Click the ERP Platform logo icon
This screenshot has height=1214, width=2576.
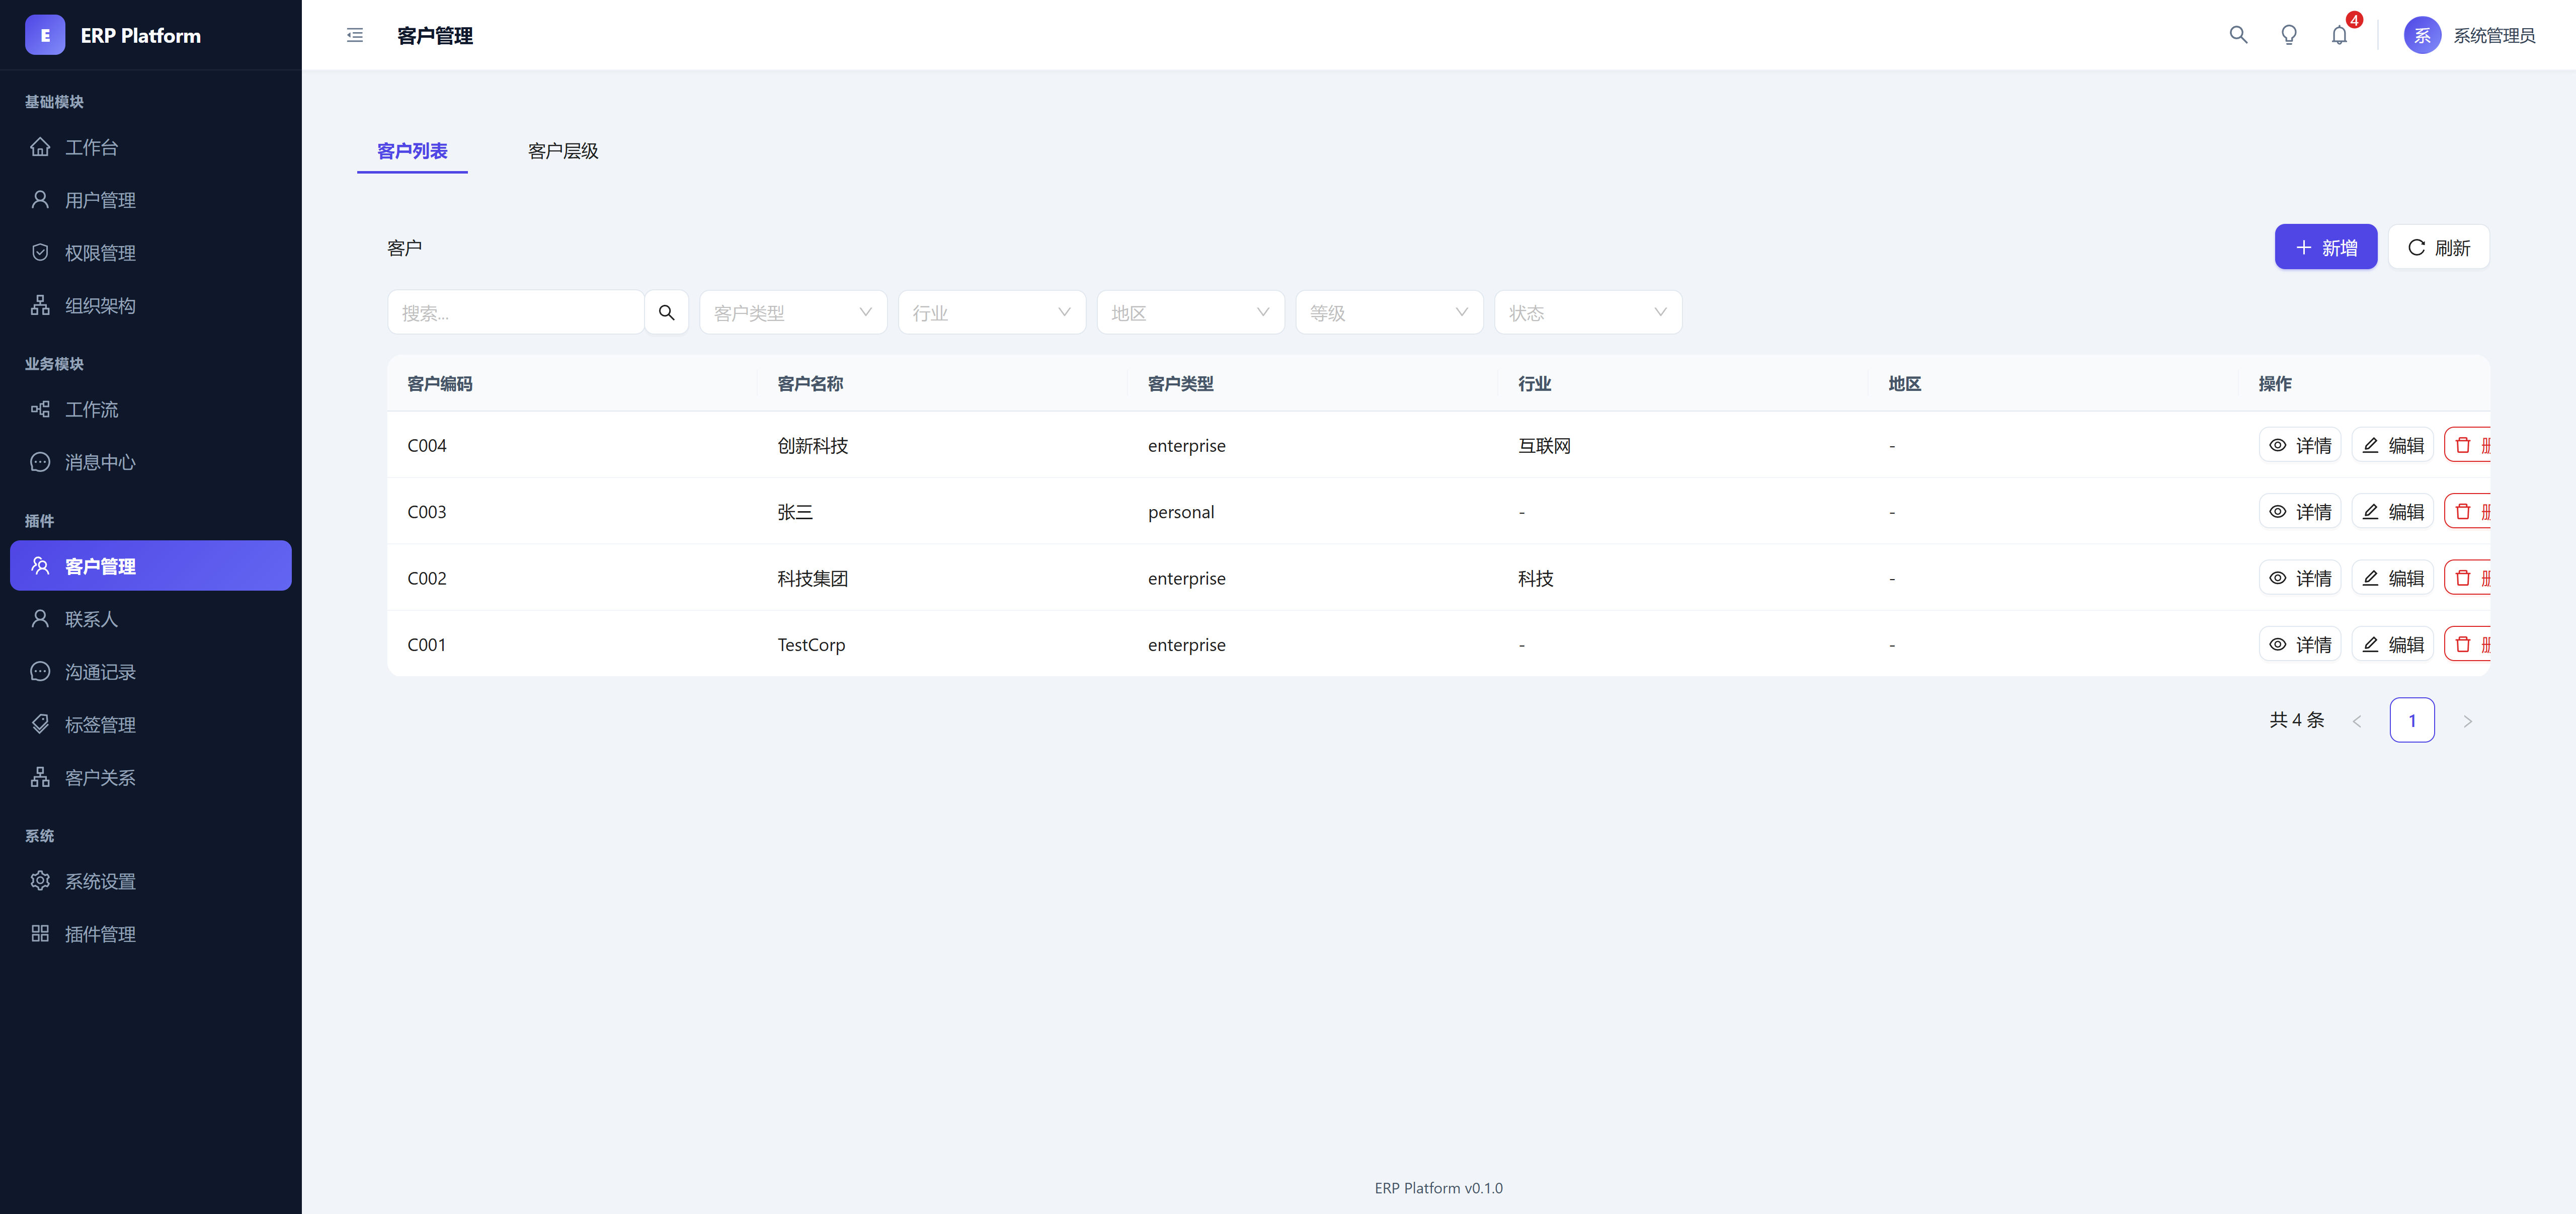pyautogui.click(x=45, y=36)
